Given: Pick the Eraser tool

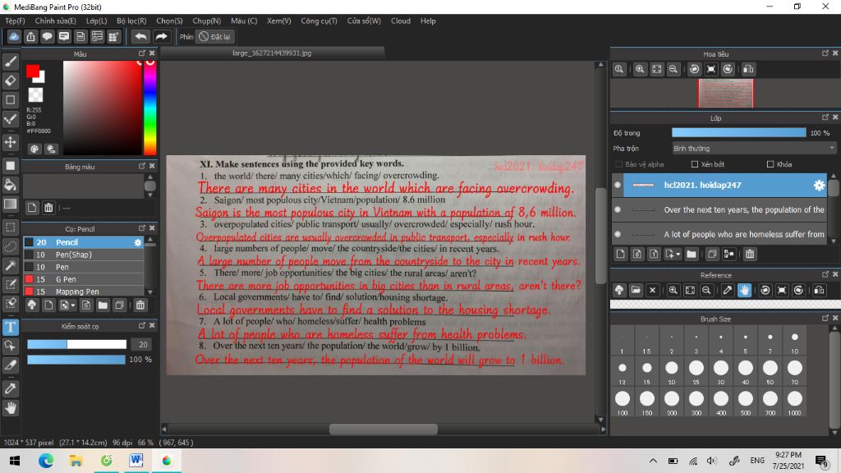Looking at the screenshot, I should click(x=11, y=80).
